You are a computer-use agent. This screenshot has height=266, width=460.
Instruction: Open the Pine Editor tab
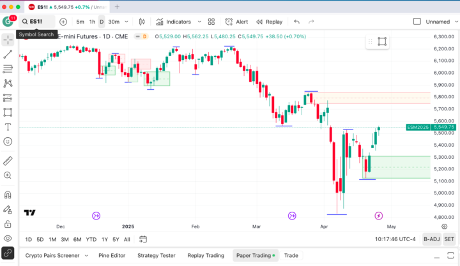(112, 255)
